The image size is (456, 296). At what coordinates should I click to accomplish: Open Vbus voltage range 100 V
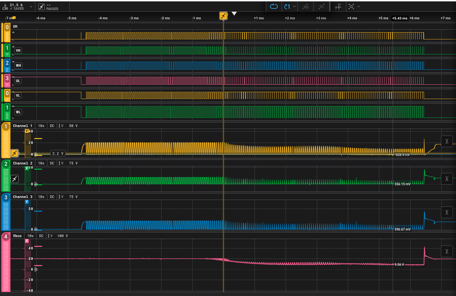pyautogui.click(x=63, y=235)
